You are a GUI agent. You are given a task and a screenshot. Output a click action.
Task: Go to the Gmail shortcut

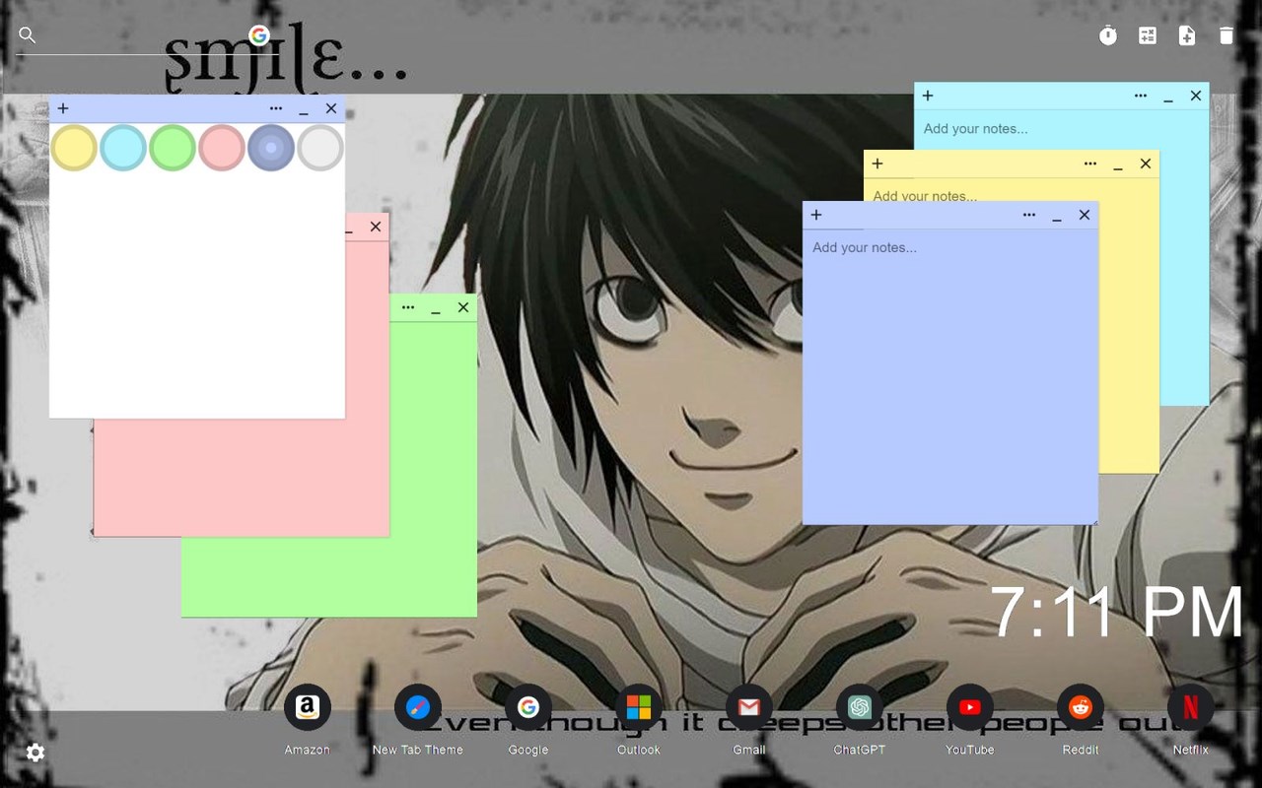click(x=749, y=707)
